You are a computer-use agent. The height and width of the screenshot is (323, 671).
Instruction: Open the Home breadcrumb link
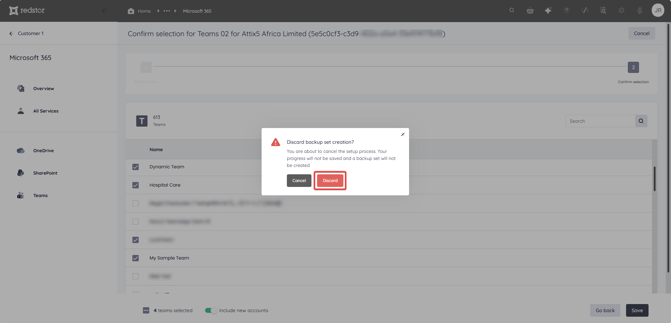(144, 11)
